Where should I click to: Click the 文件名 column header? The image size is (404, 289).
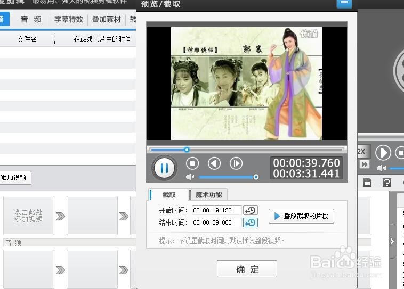(x=27, y=39)
